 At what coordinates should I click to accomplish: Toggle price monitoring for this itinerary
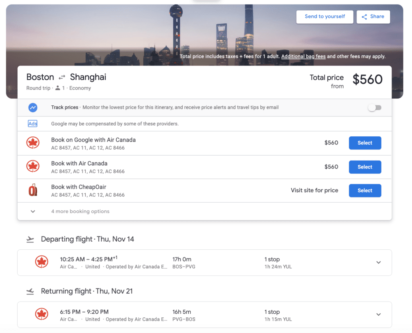tap(375, 107)
